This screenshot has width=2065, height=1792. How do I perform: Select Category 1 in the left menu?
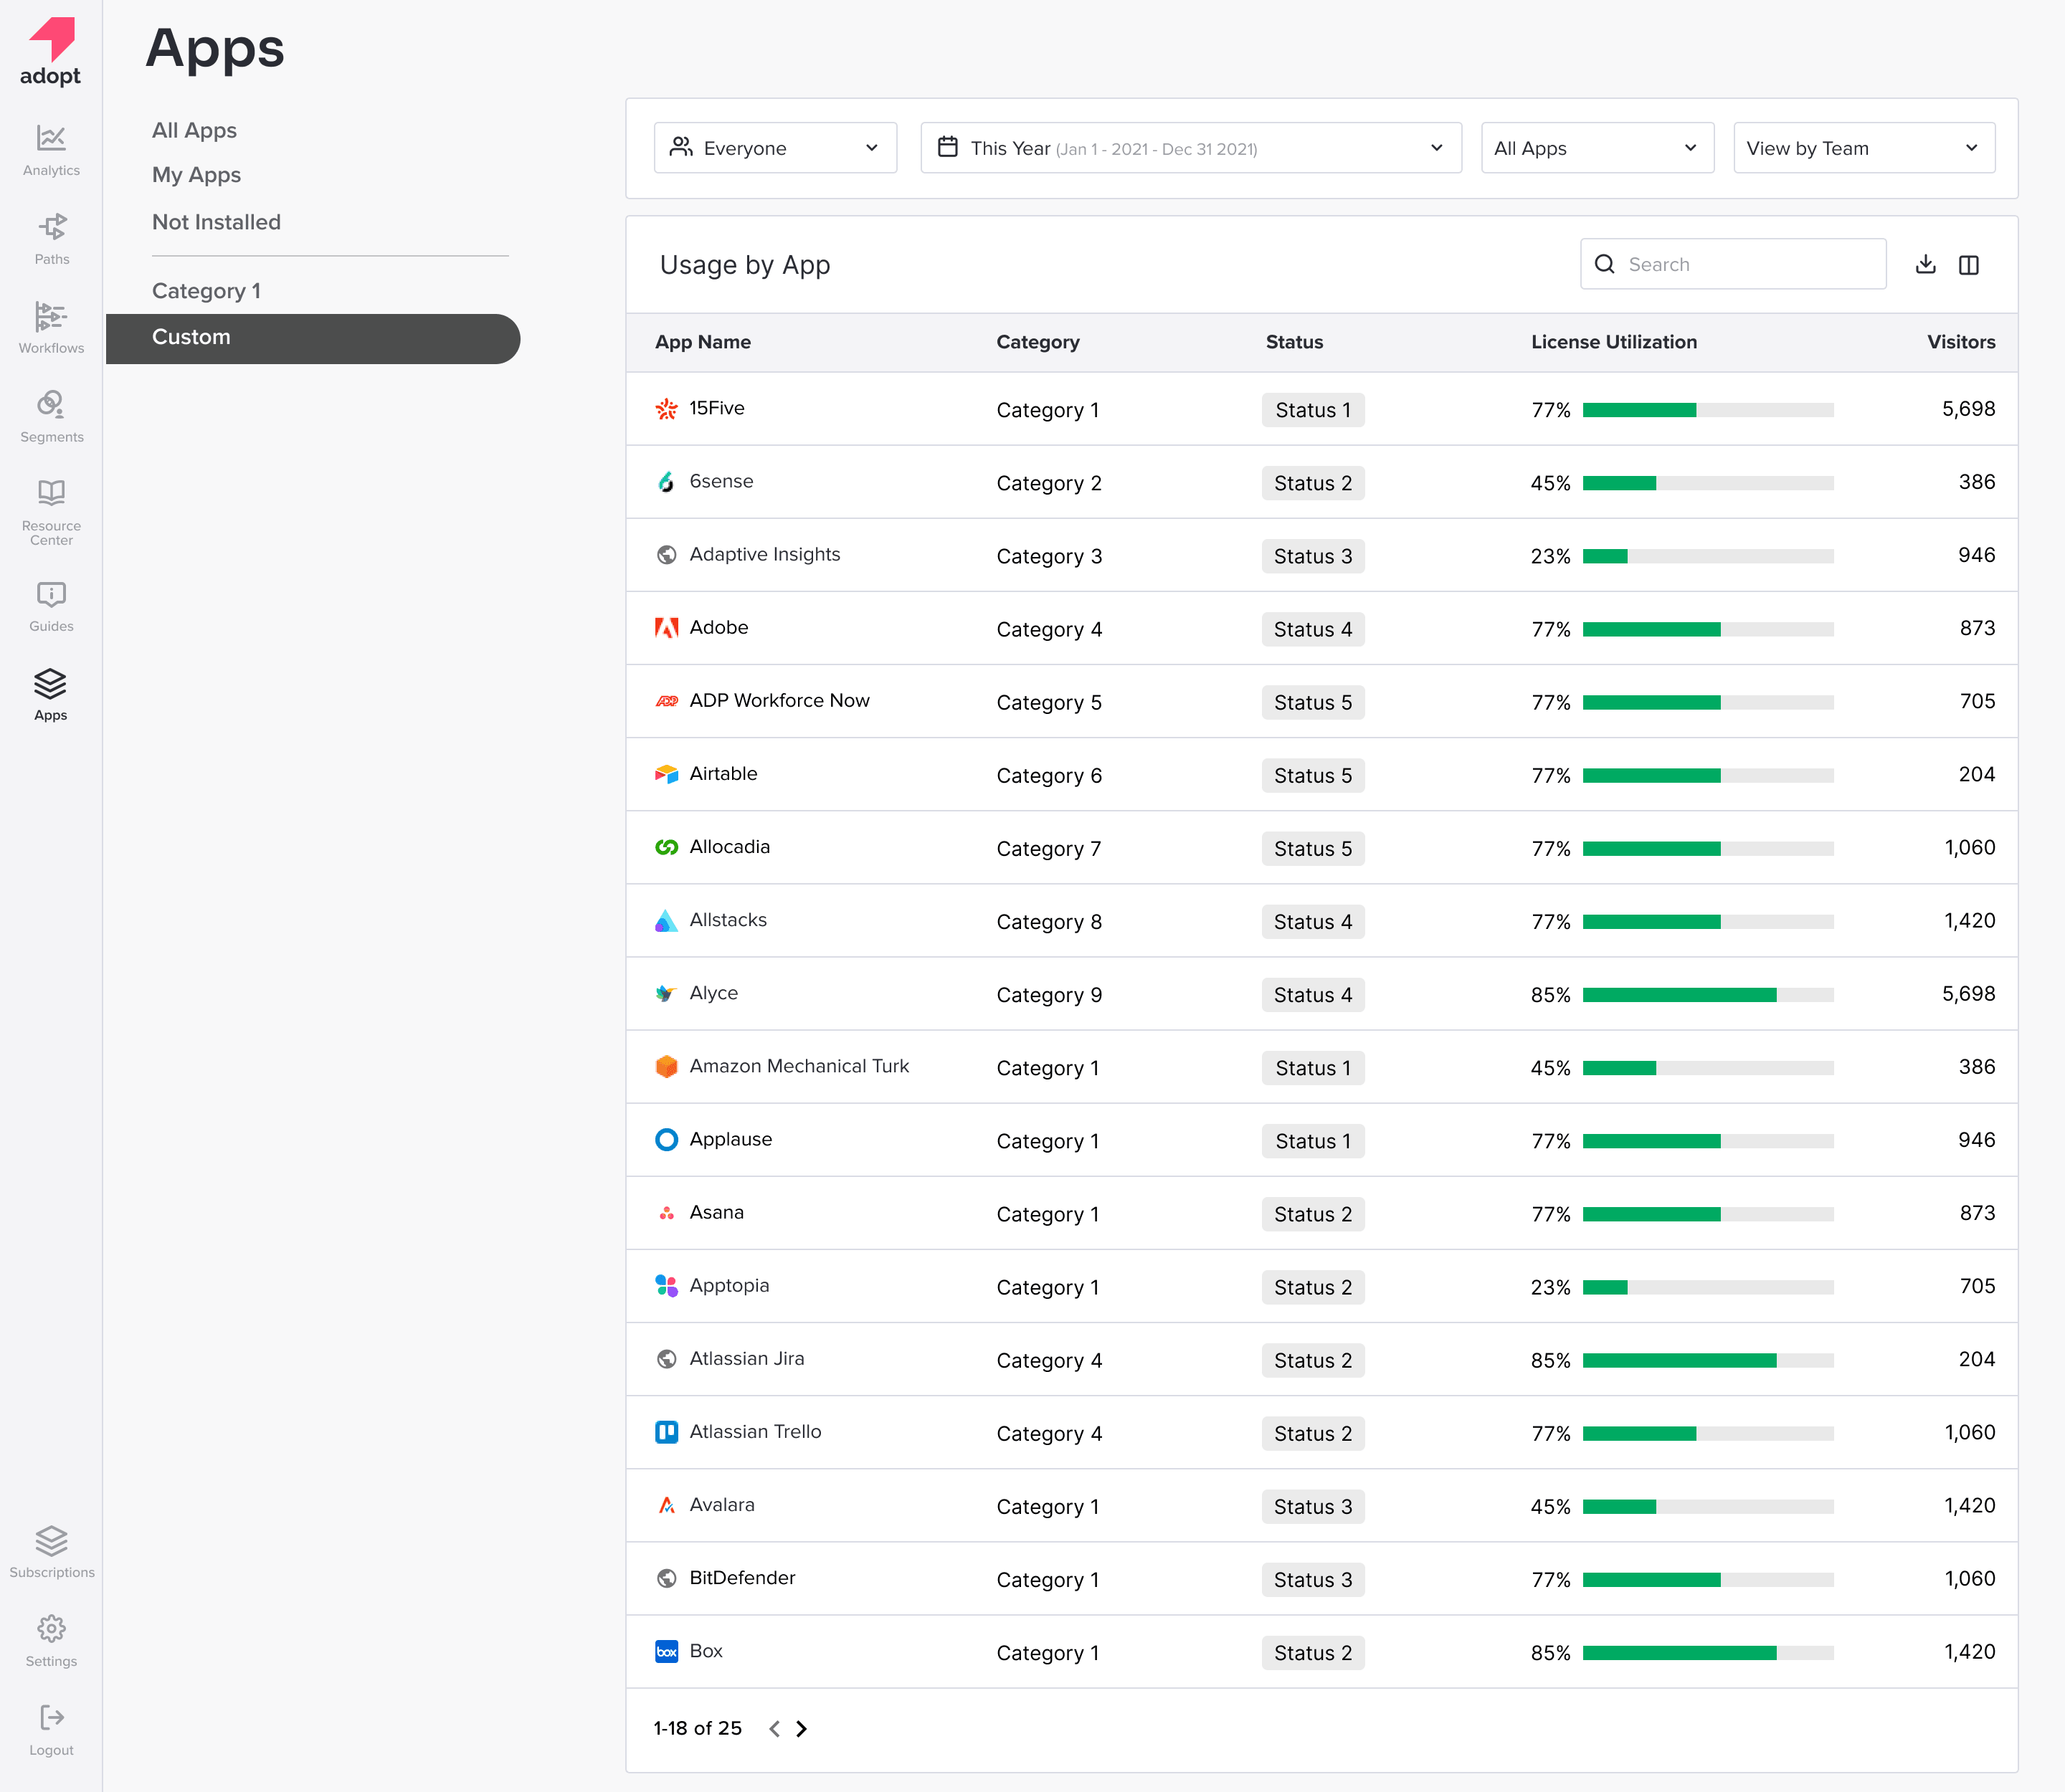pos(206,291)
